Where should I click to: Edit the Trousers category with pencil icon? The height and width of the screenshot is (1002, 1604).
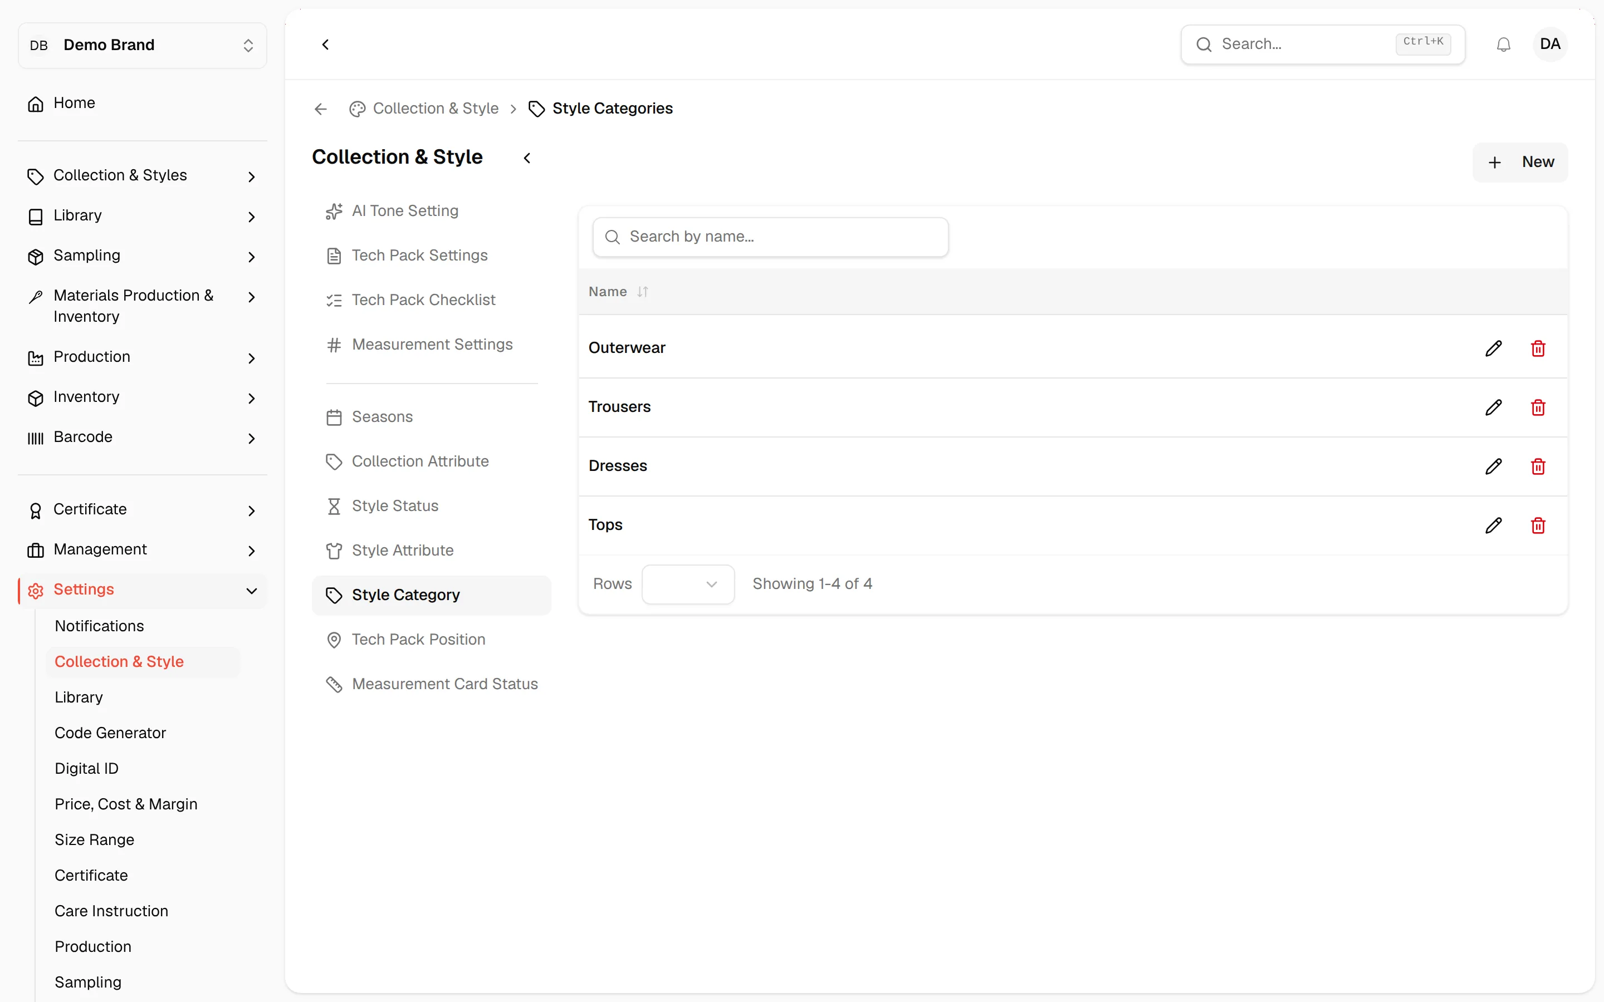(x=1493, y=407)
